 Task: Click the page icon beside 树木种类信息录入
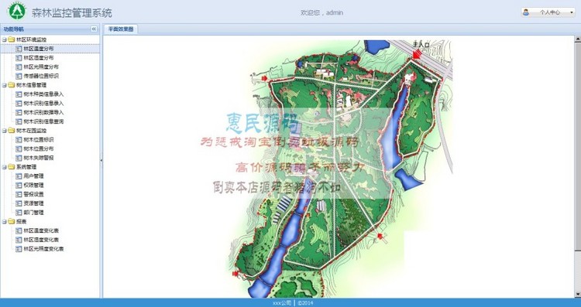click(19, 94)
